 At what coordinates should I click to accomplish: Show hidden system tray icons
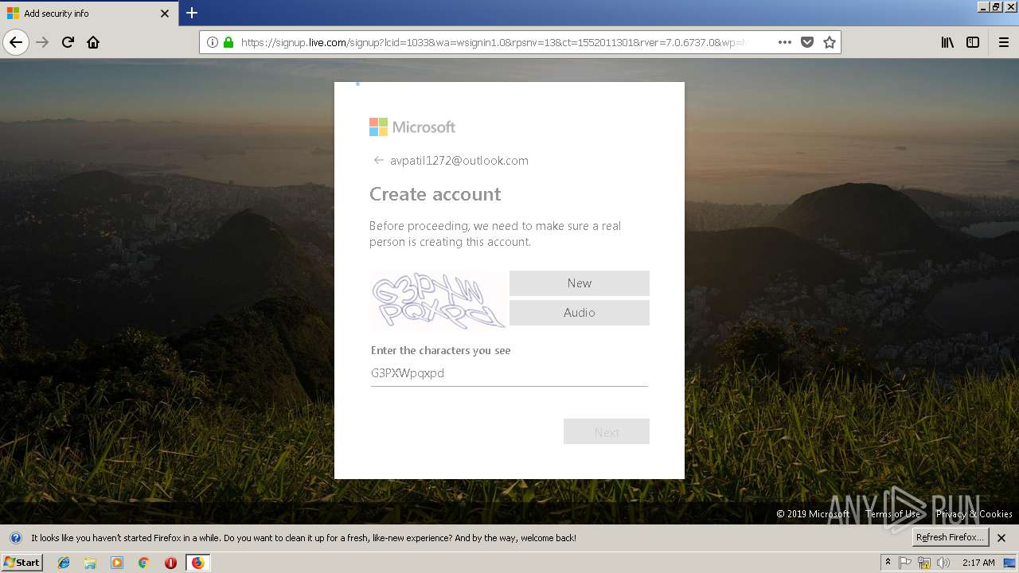pos(888,562)
